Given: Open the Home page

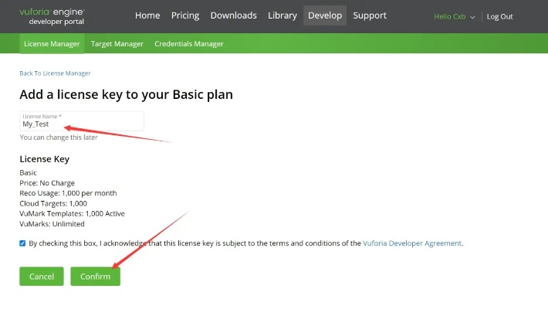Looking at the screenshot, I should [147, 15].
